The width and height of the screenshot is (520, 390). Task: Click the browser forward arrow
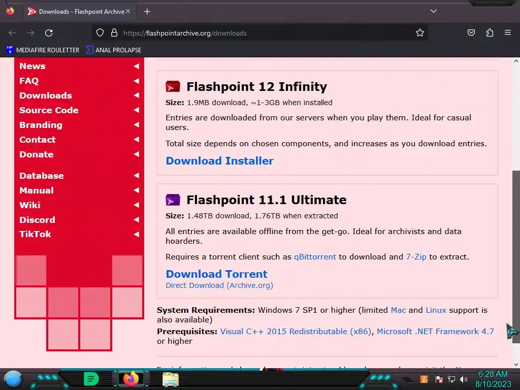[x=30, y=33]
